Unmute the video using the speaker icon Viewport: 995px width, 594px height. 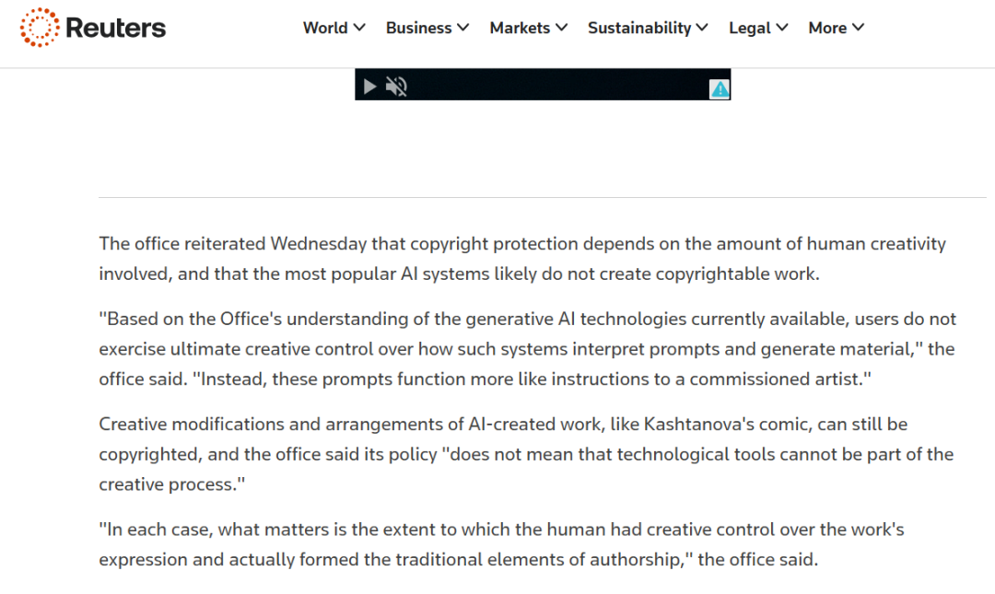(x=396, y=87)
